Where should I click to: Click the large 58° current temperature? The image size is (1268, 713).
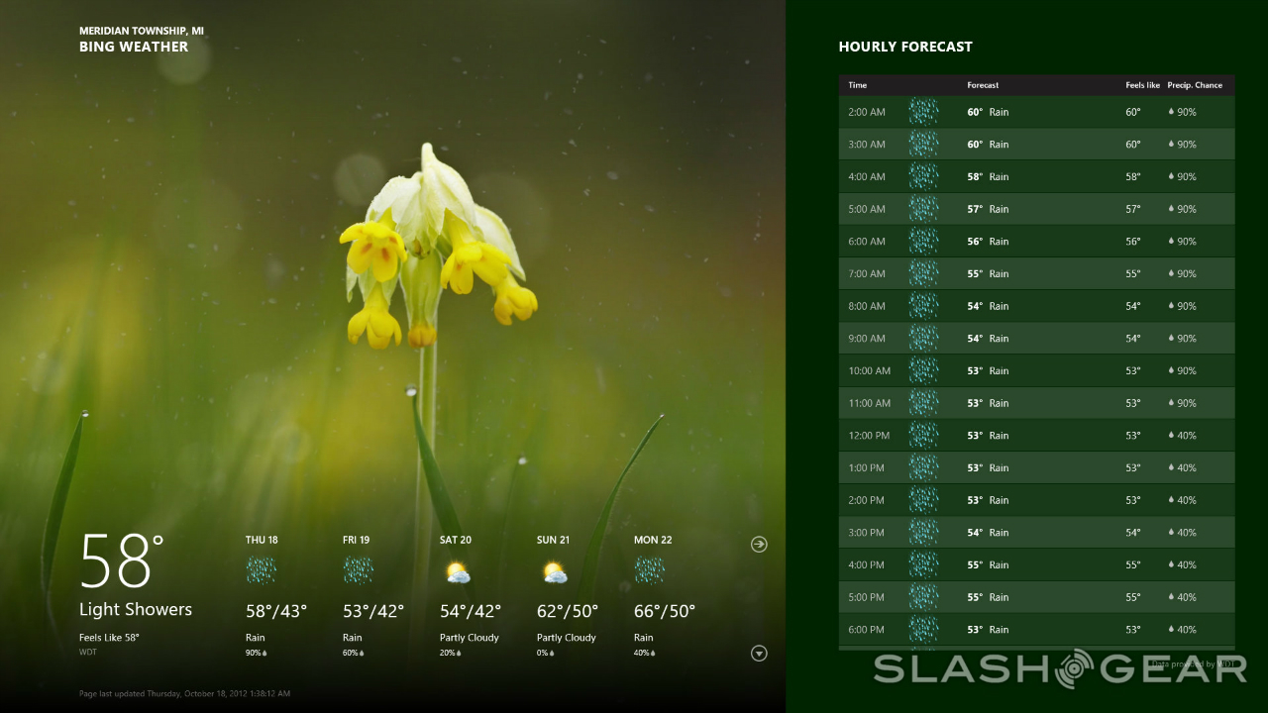[122, 560]
